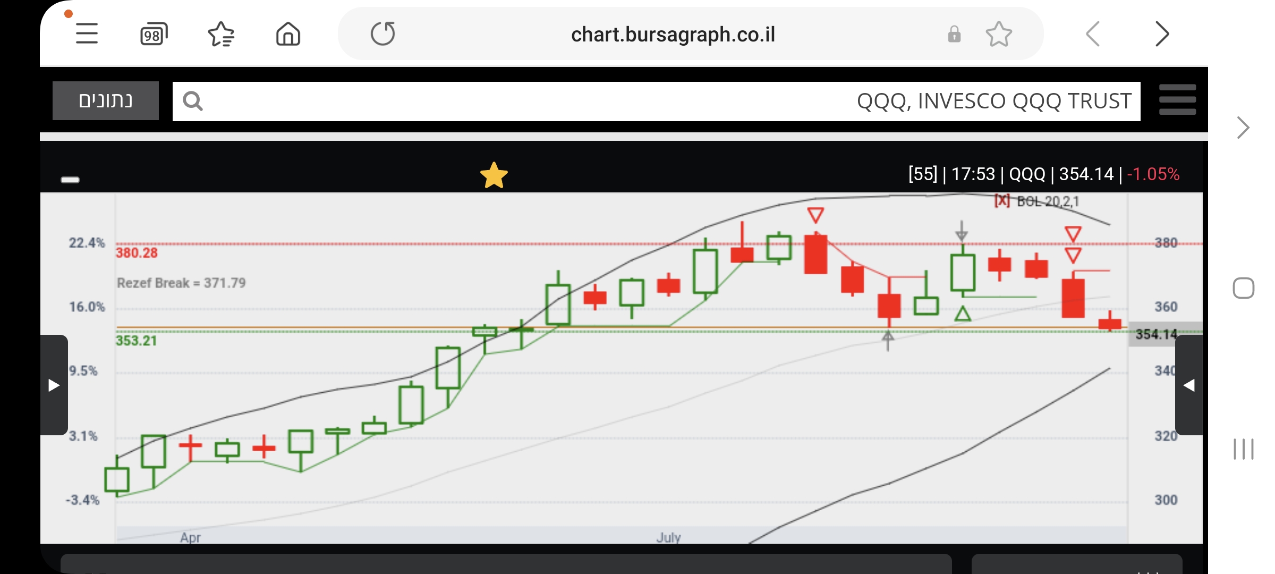Navigate back with the browser back arrow

pyautogui.click(x=1092, y=35)
